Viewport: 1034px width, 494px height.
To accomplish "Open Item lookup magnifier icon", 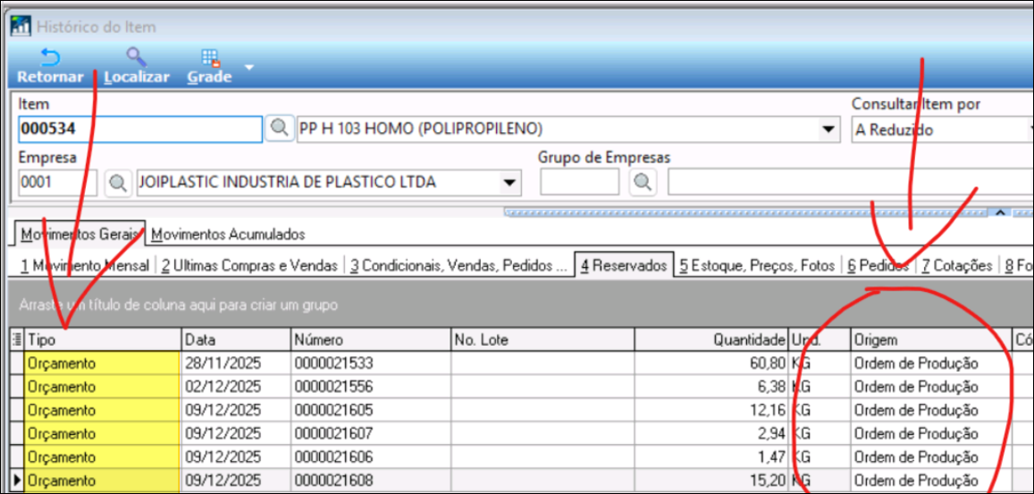I will (x=280, y=130).
